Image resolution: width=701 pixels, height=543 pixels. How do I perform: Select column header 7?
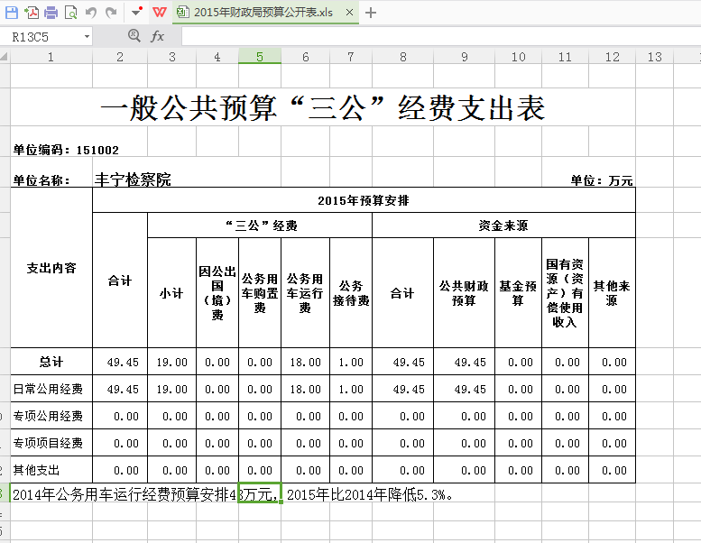click(x=351, y=57)
